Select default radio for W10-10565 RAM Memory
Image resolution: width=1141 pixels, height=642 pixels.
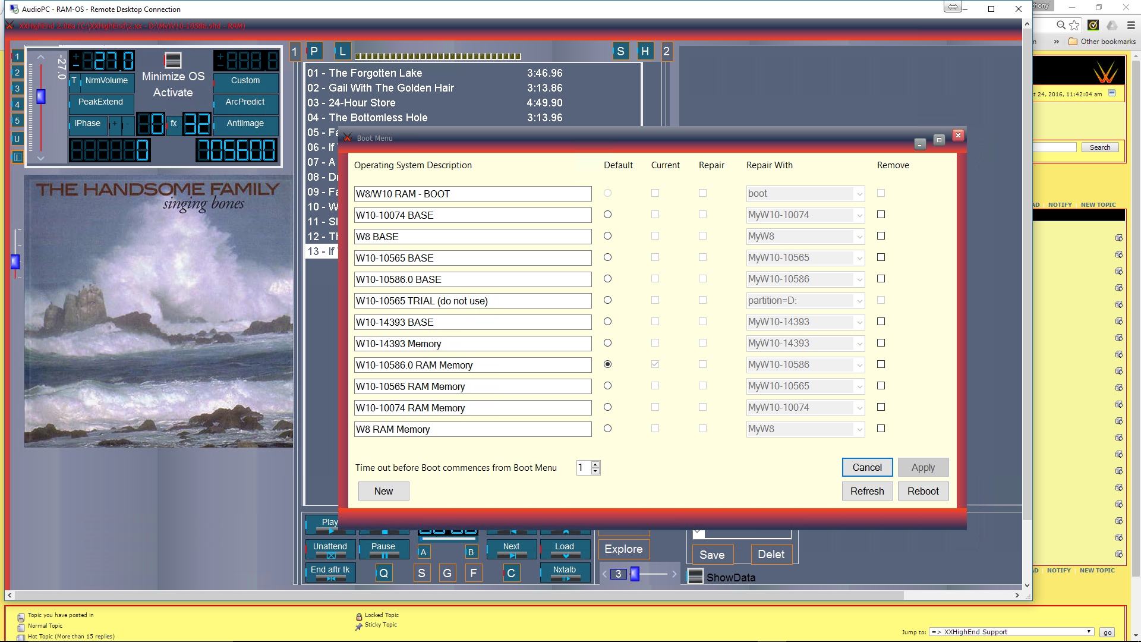point(607,386)
